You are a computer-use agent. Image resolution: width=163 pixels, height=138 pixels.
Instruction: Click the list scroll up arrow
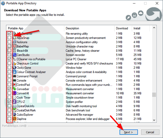click(x=154, y=28)
